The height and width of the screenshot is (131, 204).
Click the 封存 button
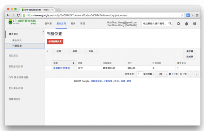(x=91, y=51)
